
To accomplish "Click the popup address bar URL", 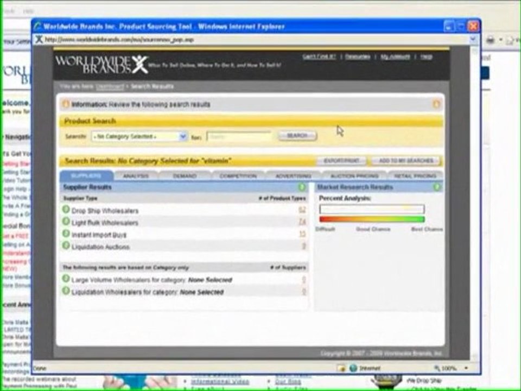I will [119, 40].
